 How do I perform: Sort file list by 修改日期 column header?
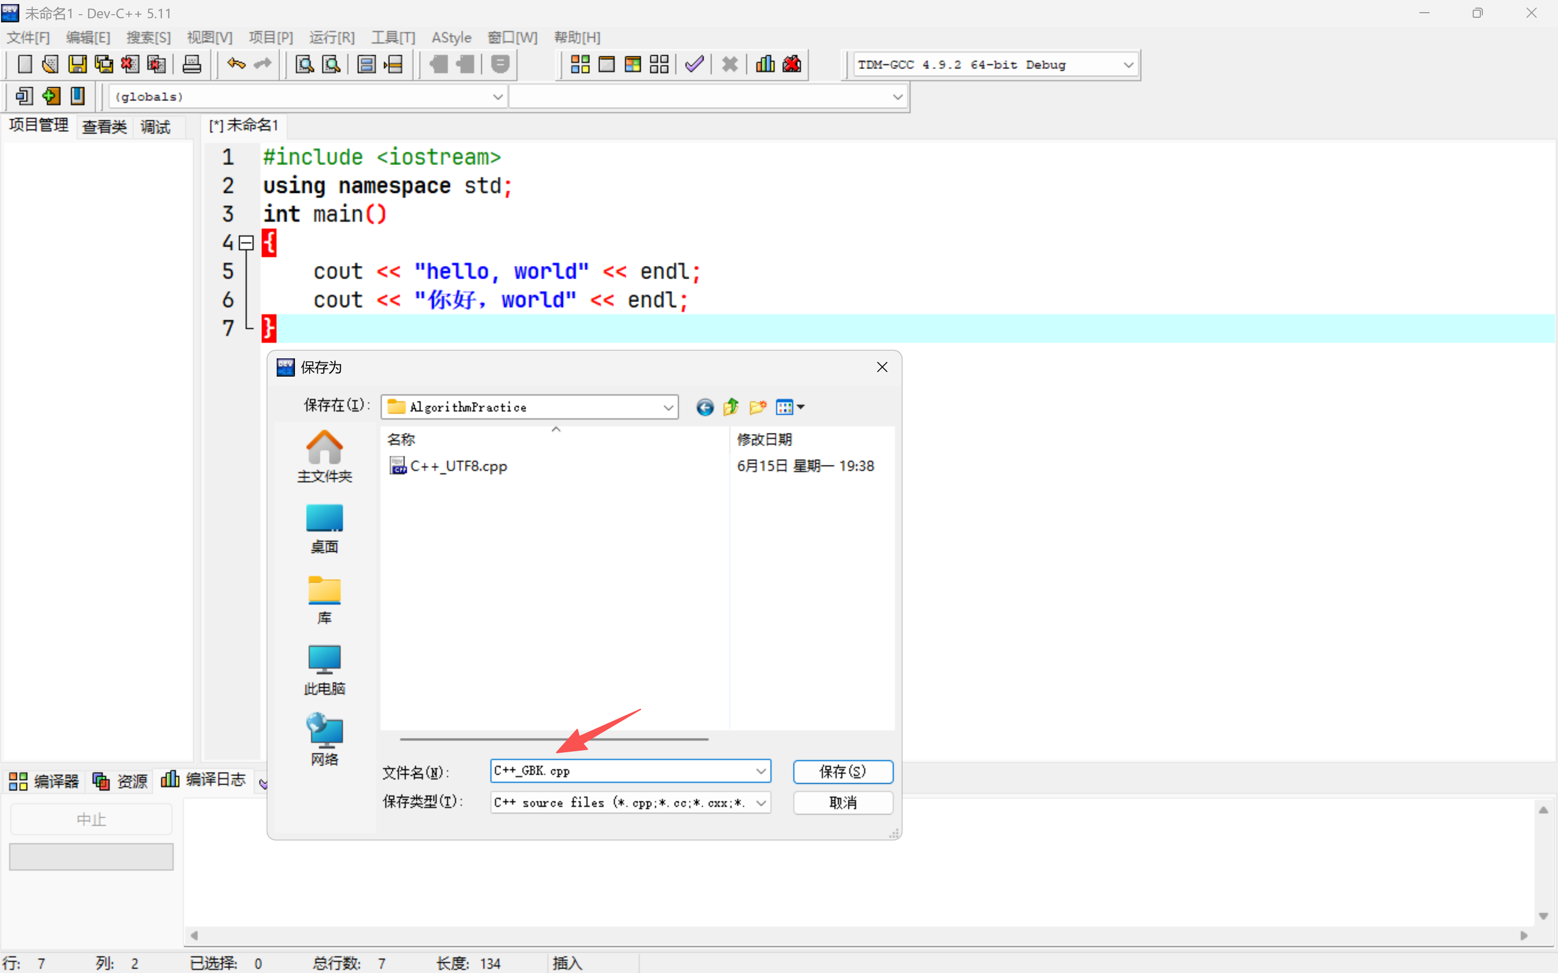point(764,440)
